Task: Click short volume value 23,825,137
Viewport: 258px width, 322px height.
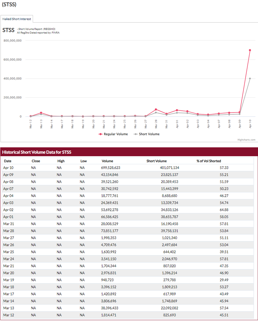Action: [169, 175]
